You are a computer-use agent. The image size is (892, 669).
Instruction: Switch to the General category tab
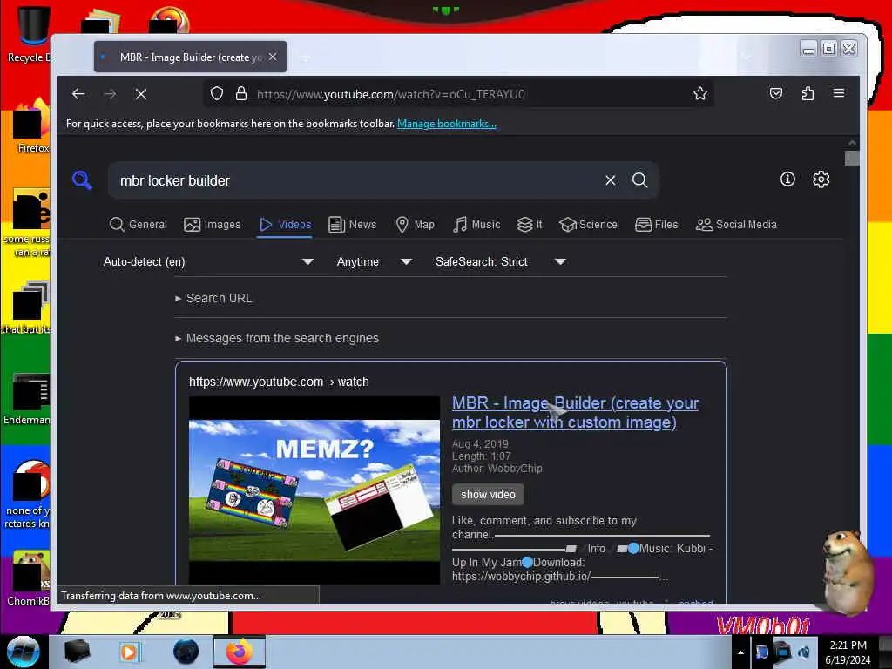coord(139,224)
